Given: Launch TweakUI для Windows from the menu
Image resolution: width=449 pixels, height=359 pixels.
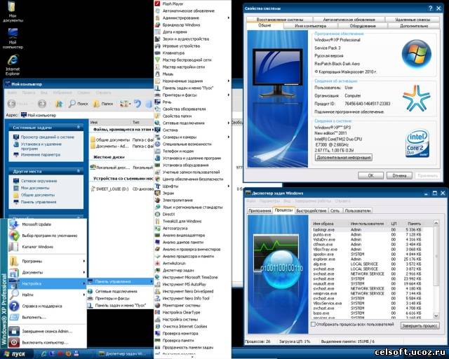Looking at the screenshot, I should click(x=182, y=222).
